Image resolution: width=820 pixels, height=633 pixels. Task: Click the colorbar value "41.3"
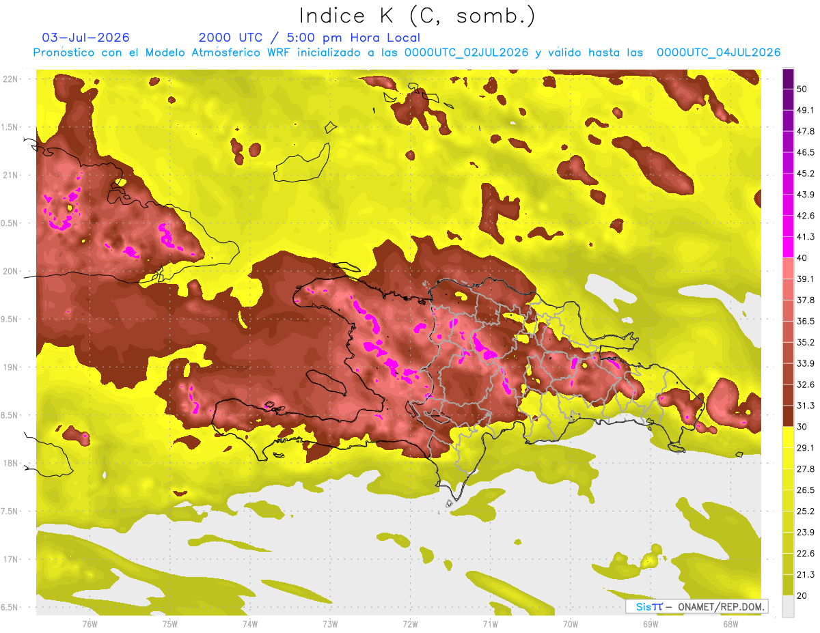click(x=806, y=237)
